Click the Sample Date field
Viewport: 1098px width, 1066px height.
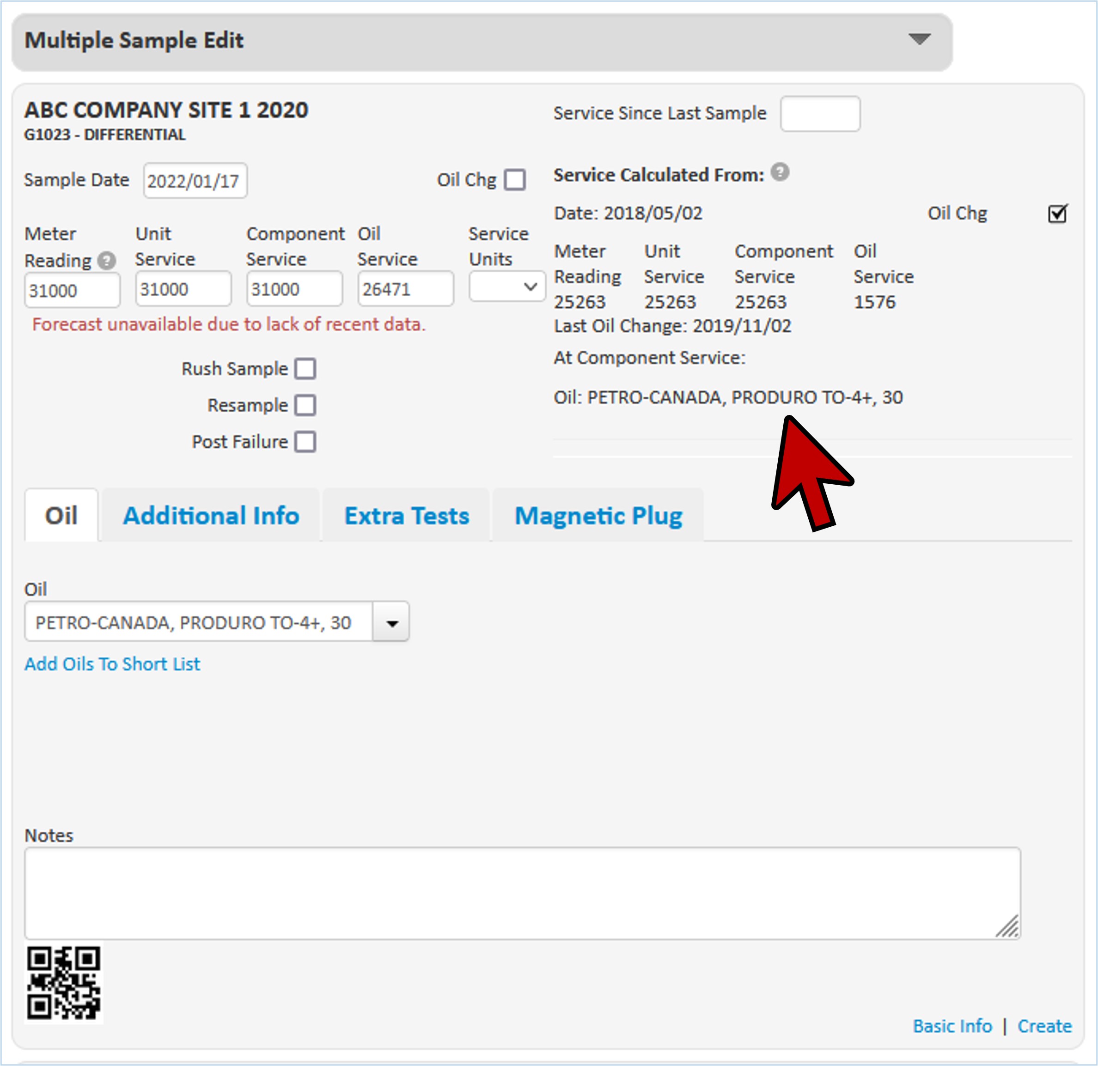[x=195, y=181]
